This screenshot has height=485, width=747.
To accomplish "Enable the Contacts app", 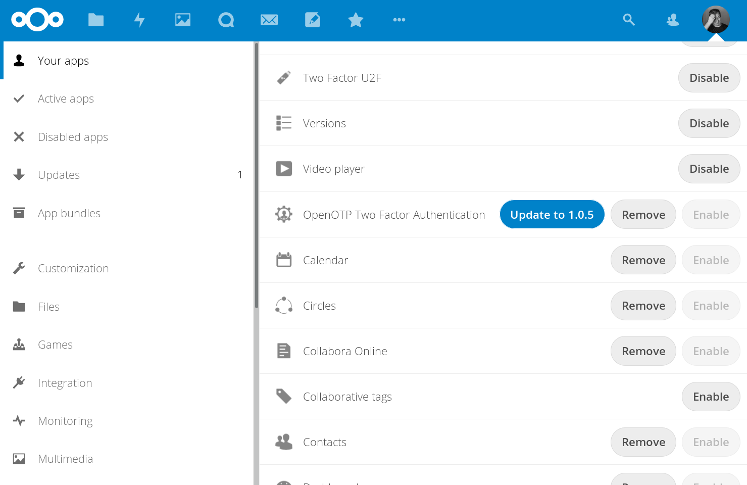I will click(711, 442).
